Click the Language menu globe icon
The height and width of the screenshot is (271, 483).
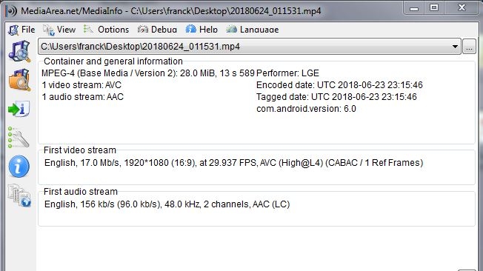pos(231,30)
